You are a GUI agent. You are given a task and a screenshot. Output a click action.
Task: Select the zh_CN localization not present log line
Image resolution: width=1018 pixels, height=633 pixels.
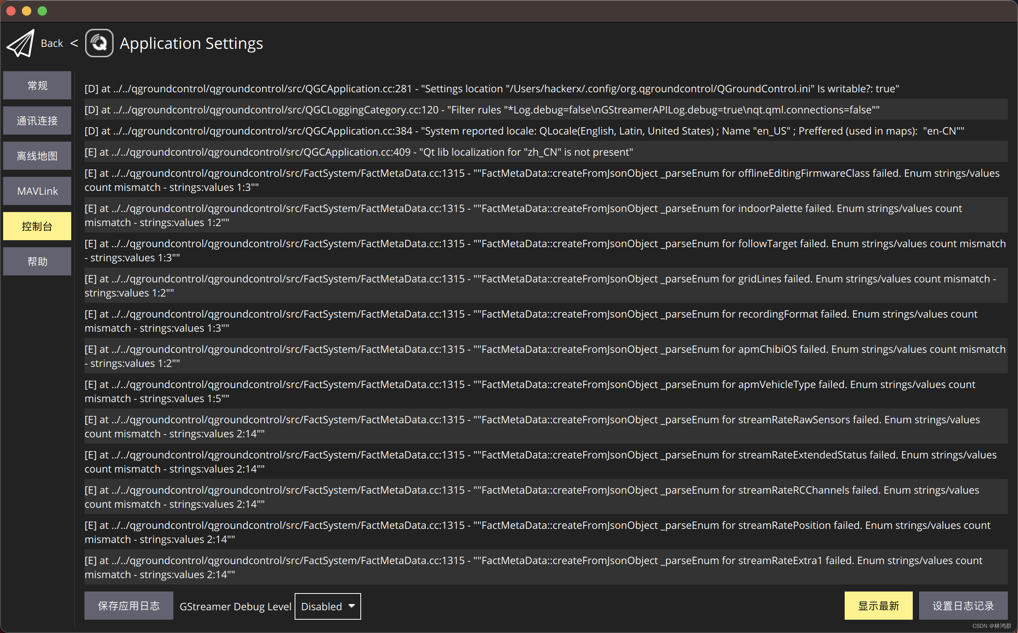pyautogui.click(x=546, y=151)
